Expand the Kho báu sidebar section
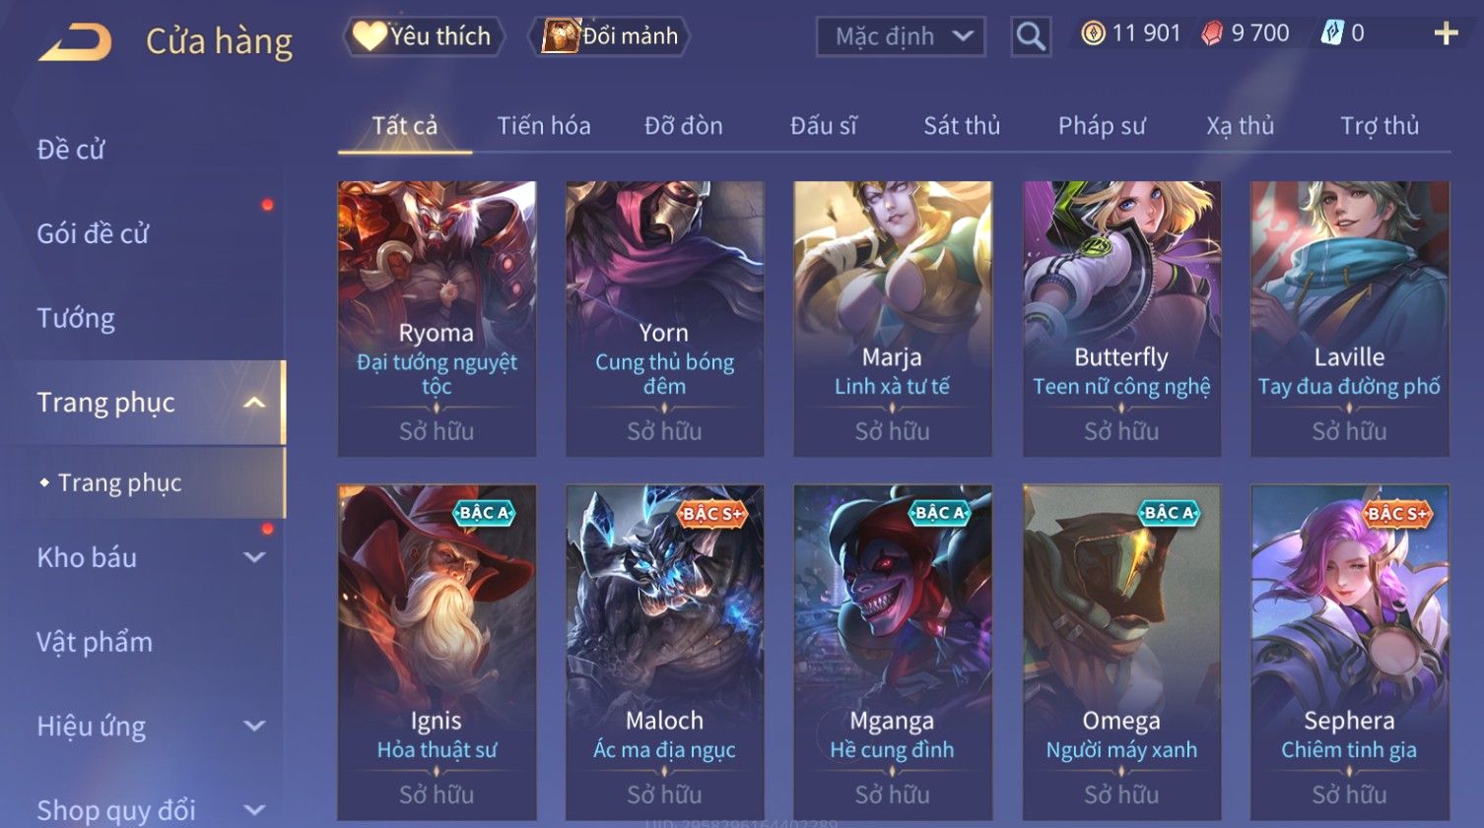1484x828 pixels. click(x=254, y=557)
